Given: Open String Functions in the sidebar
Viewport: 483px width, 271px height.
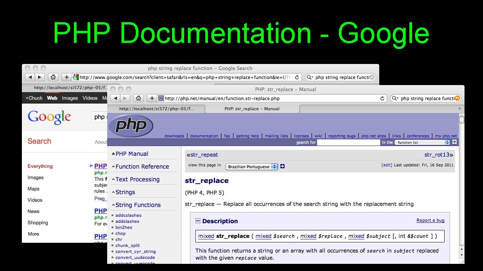Looking at the screenshot, I should point(138,205).
